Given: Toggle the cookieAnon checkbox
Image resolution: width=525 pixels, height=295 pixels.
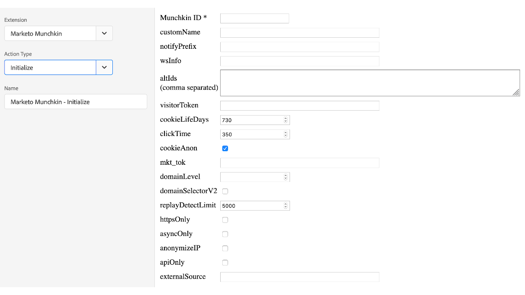Looking at the screenshot, I should [225, 148].
